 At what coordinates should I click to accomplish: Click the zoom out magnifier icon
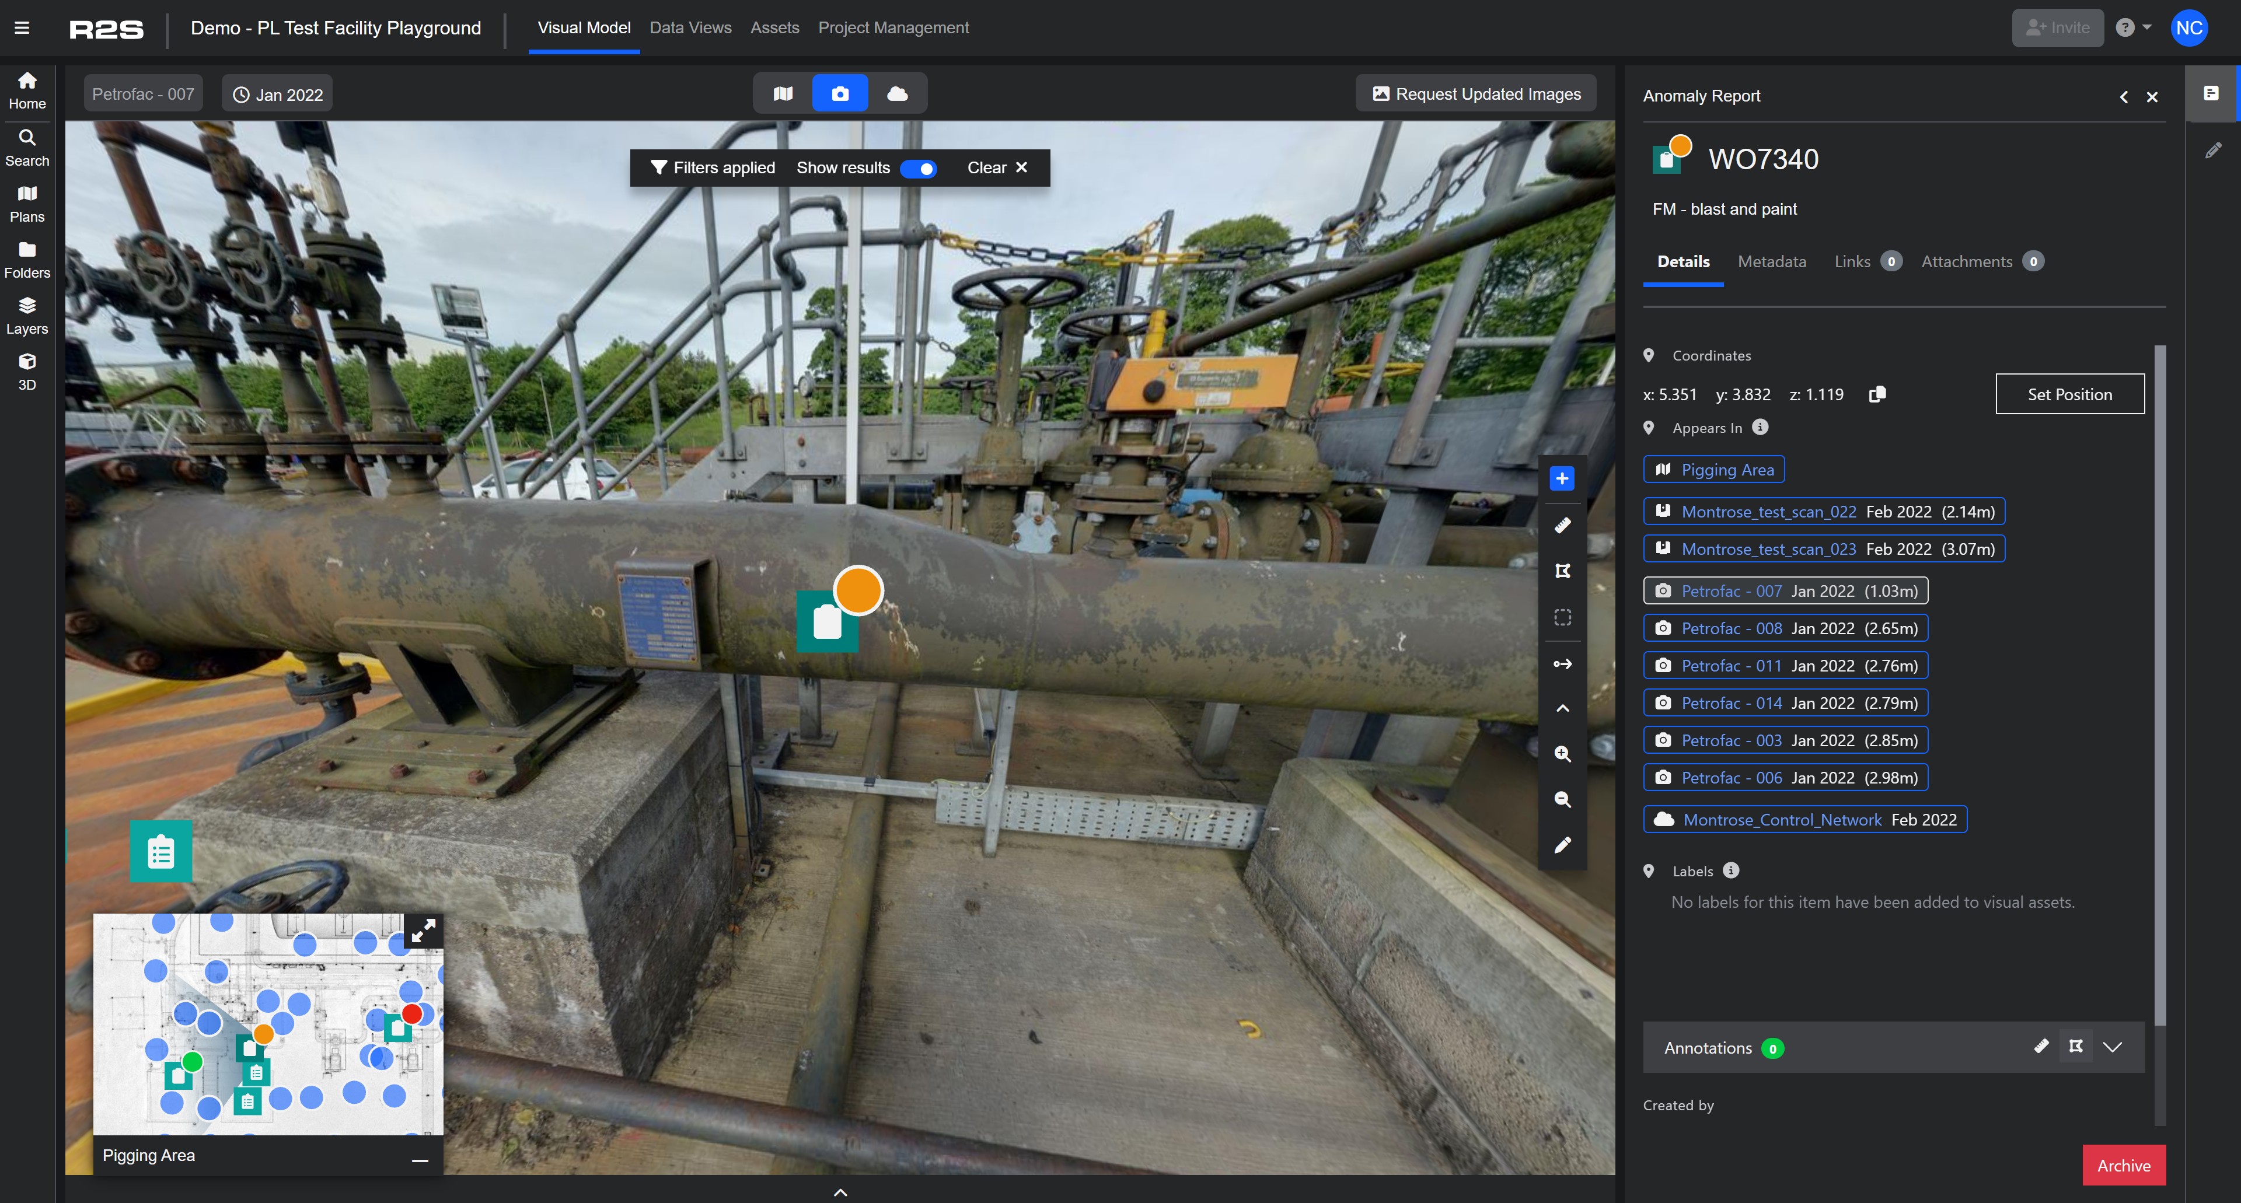tap(1562, 799)
